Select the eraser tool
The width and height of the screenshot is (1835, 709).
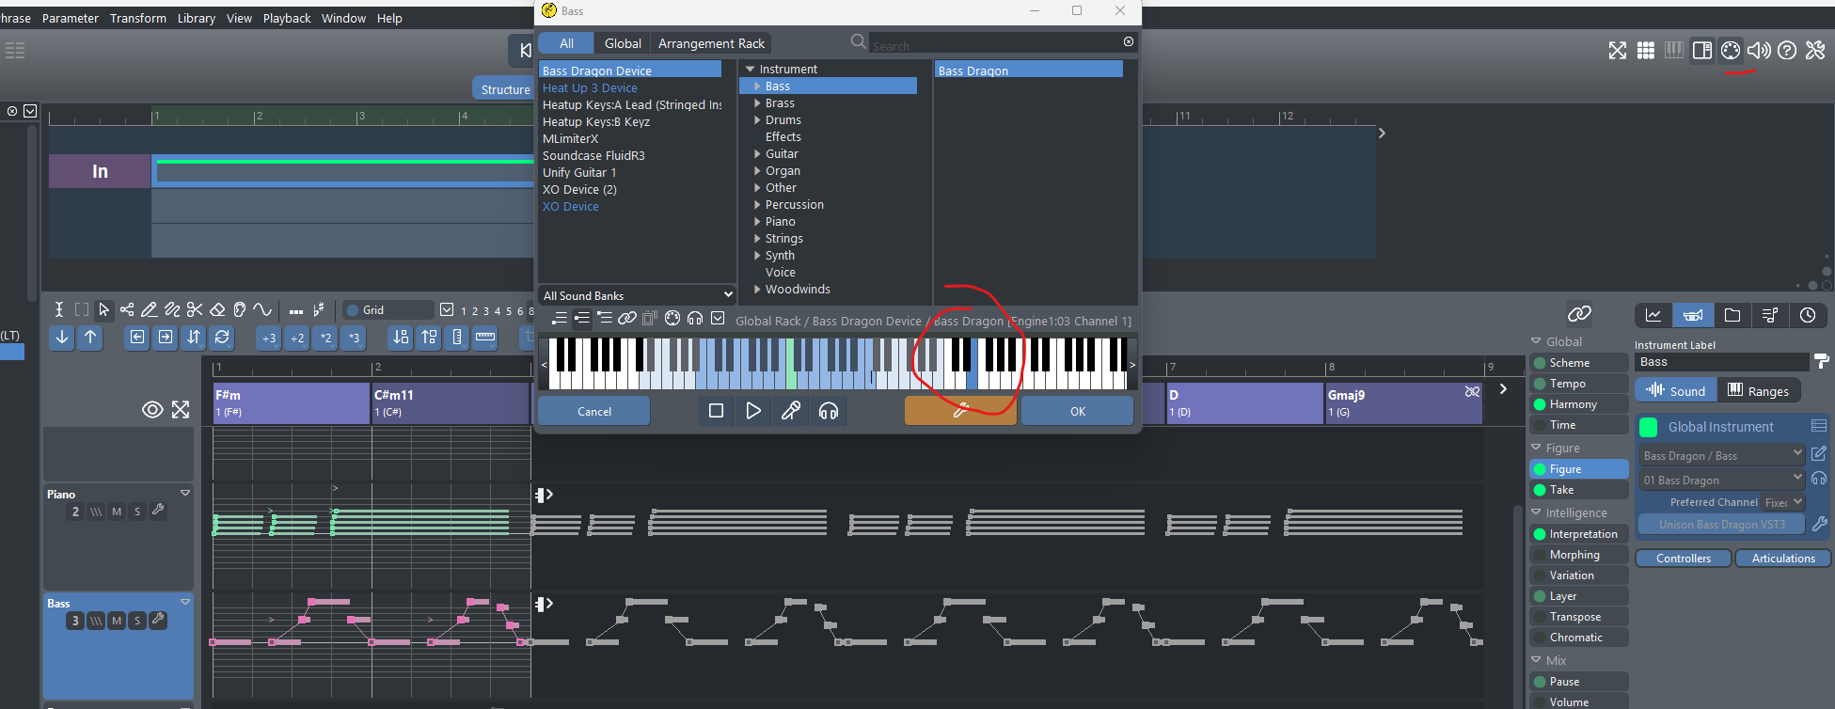(217, 309)
